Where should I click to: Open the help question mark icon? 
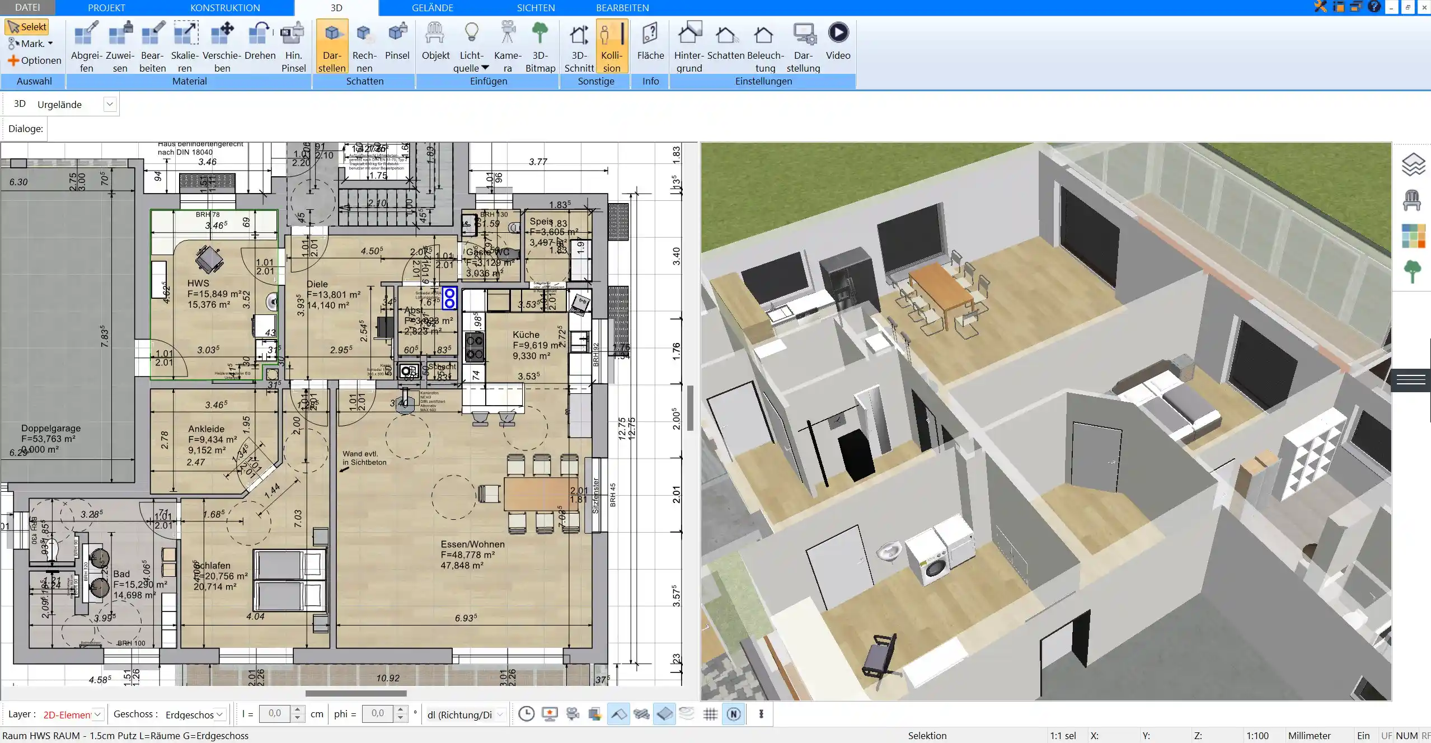click(1374, 7)
